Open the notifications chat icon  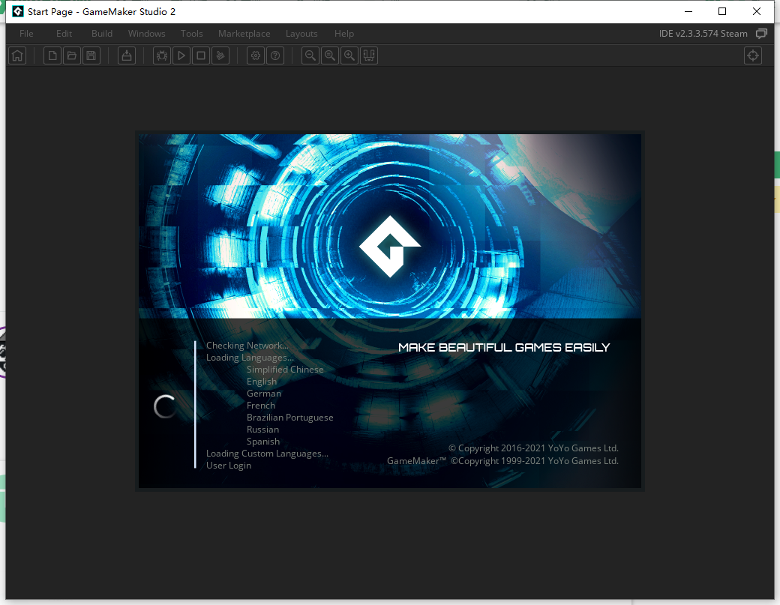pyautogui.click(x=761, y=34)
